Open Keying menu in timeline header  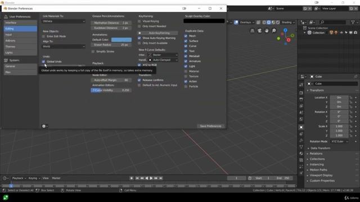pos(34,178)
